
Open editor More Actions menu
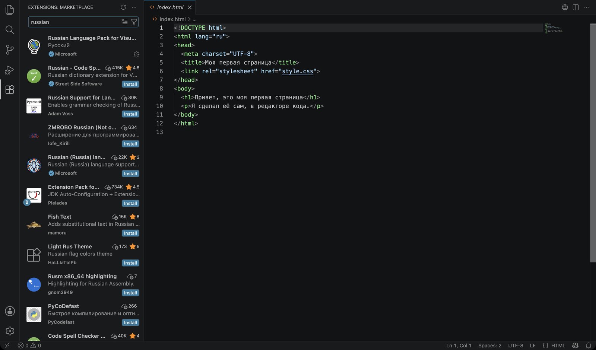(586, 7)
